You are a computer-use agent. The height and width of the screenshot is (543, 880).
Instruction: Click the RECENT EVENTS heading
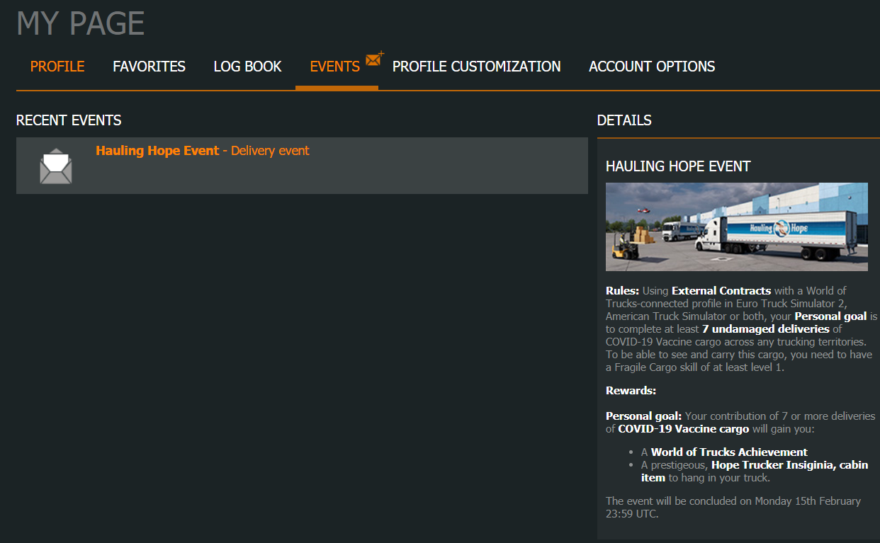point(69,120)
